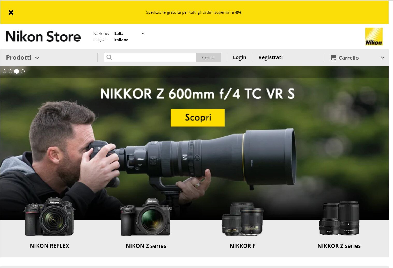393x268 pixels.
Task: Expand the Prodotti menu
Action: tap(23, 58)
